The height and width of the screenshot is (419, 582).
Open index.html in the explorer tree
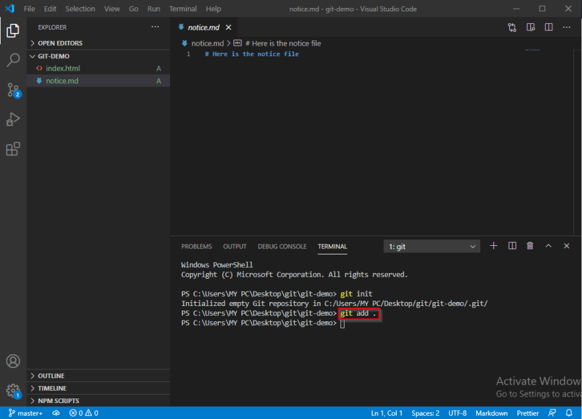coord(99,68)
